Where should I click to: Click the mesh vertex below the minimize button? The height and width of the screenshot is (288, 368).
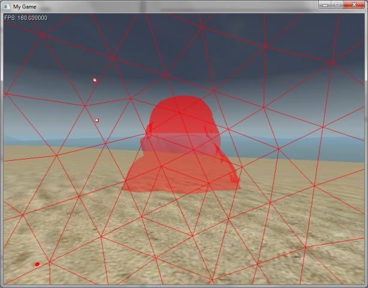331,61
